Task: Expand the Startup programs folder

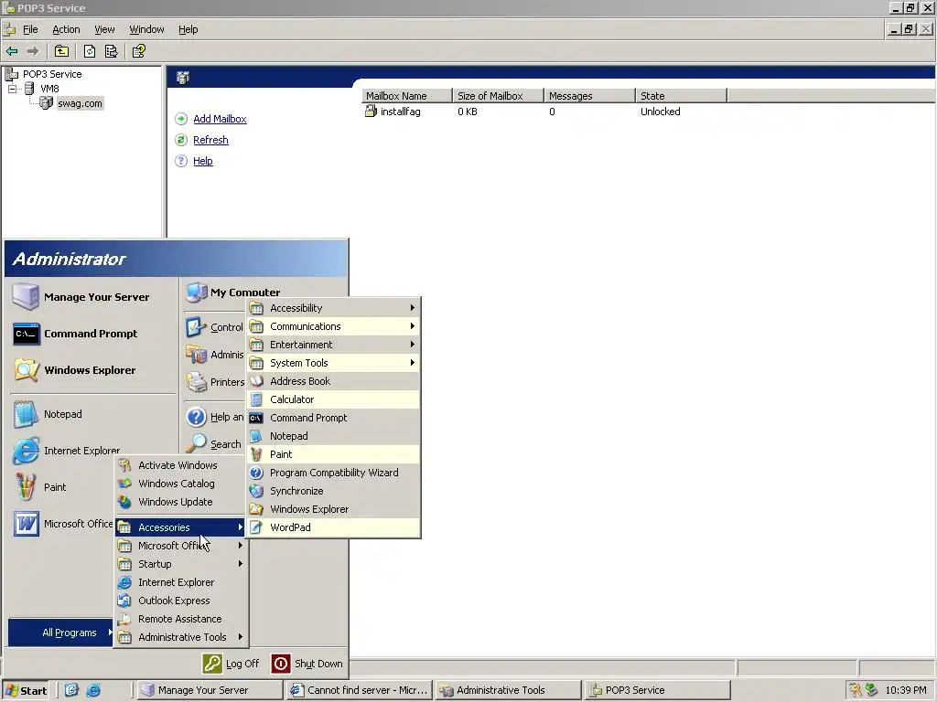Action: [x=181, y=564]
